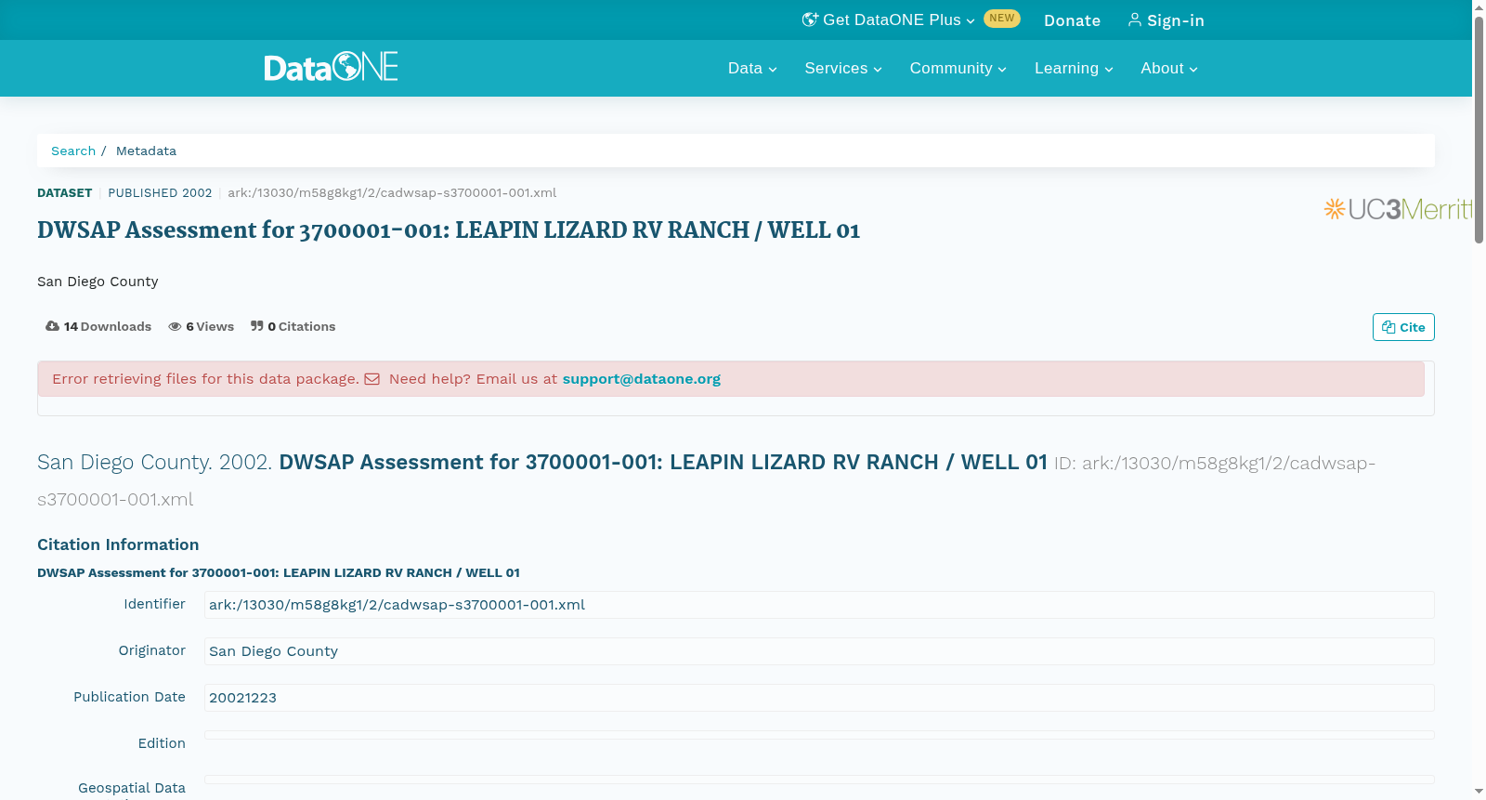Screen dimensions: 1486x800
Task: Expand the Data menu
Action: (x=752, y=68)
